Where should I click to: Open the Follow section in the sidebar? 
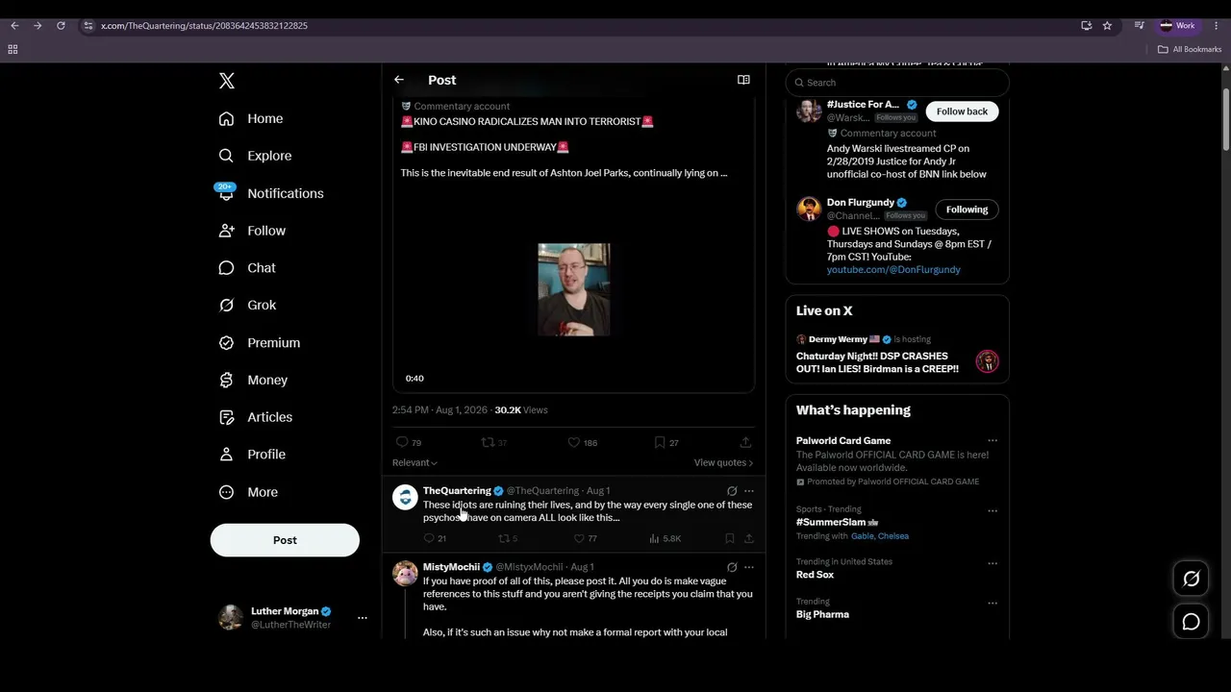coord(252,231)
